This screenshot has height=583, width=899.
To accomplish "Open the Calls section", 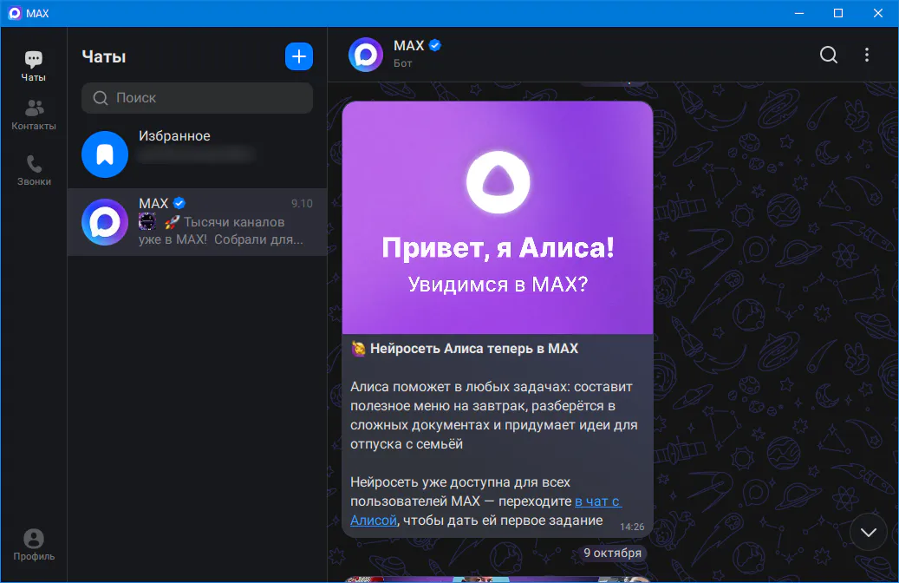I will (34, 170).
